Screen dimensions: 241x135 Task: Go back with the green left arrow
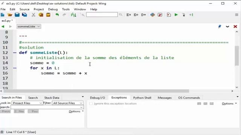[x=3, y=27]
